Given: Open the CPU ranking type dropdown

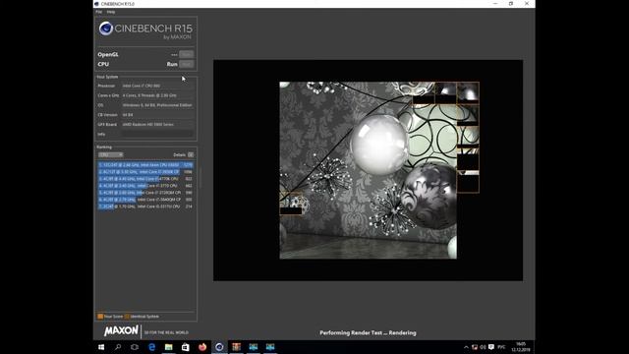Looking at the screenshot, I should [111, 154].
